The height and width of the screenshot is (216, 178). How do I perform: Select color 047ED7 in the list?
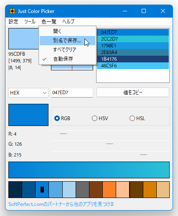133,32
